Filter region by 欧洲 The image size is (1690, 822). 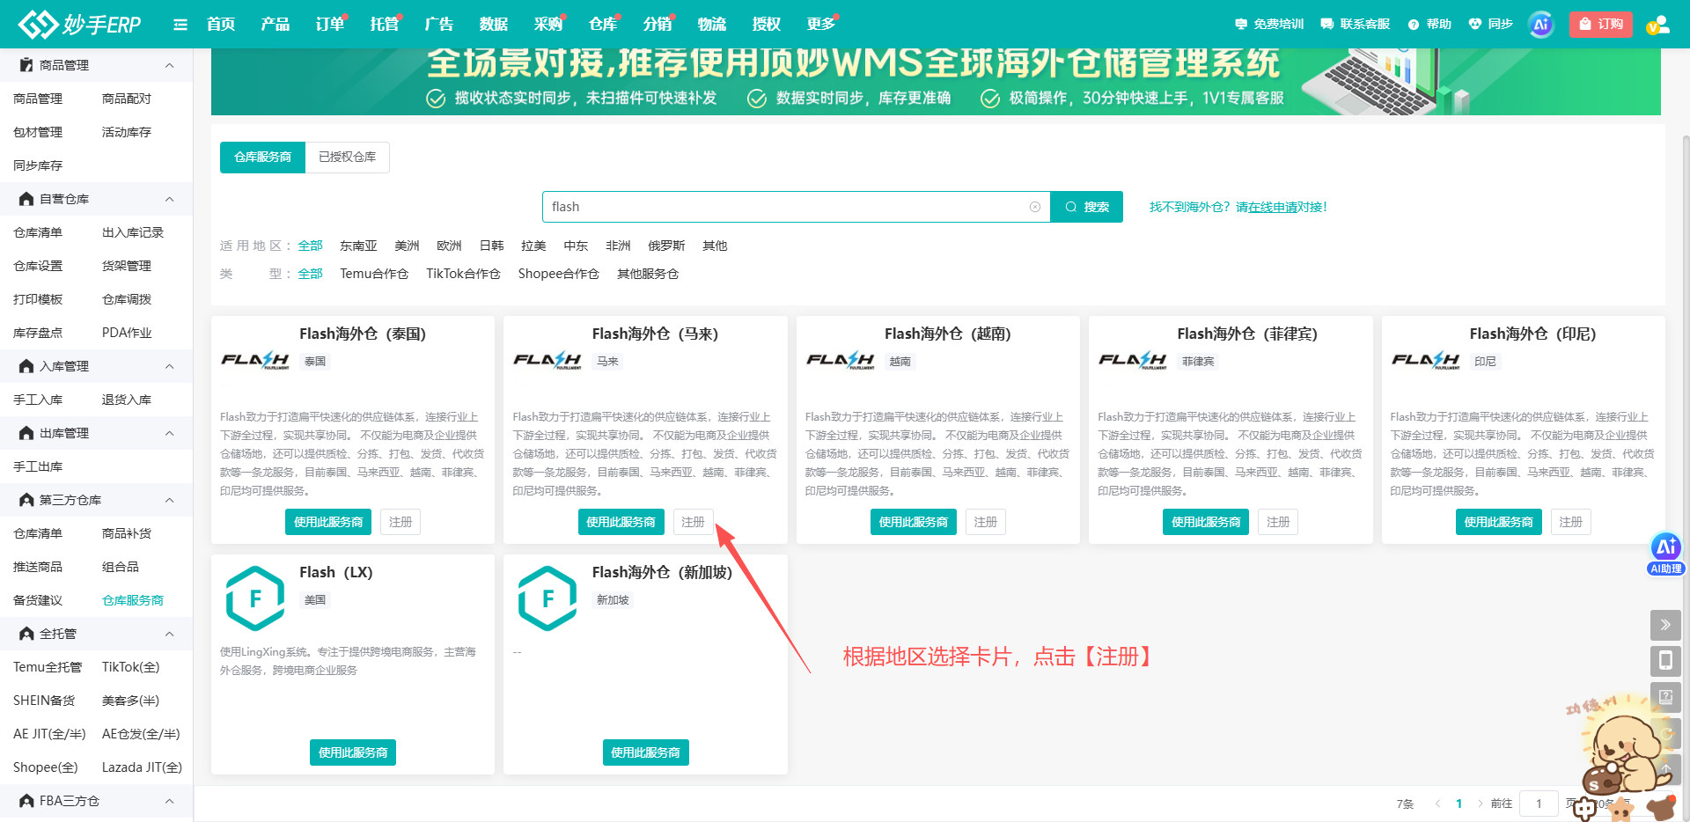click(x=449, y=246)
